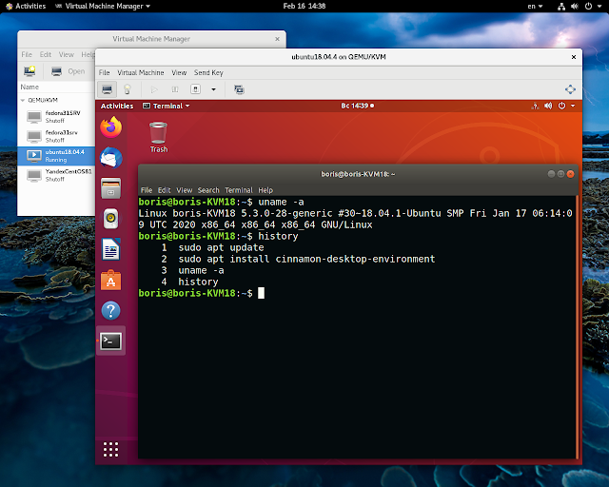Maximize the boris@boris-KVM18 terminal window
Image resolution: width=609 pixels, height=487 pixels.
click(560, 174)
